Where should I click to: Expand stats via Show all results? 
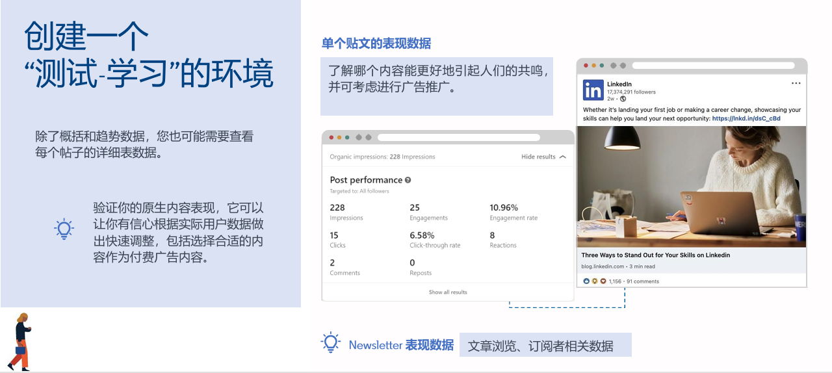coord(448,292)
